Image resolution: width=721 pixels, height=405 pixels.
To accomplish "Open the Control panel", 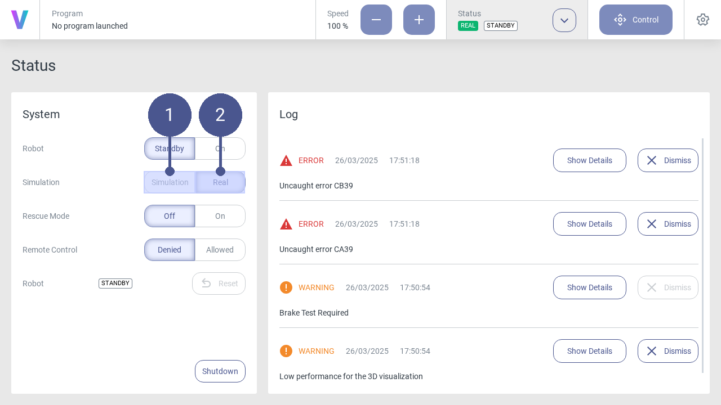I will tap(636, 20).
